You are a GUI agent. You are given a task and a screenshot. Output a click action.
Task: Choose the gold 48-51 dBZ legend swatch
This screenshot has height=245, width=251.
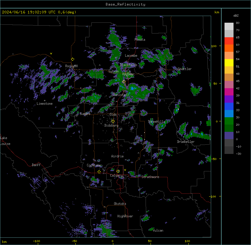[229, 70]
